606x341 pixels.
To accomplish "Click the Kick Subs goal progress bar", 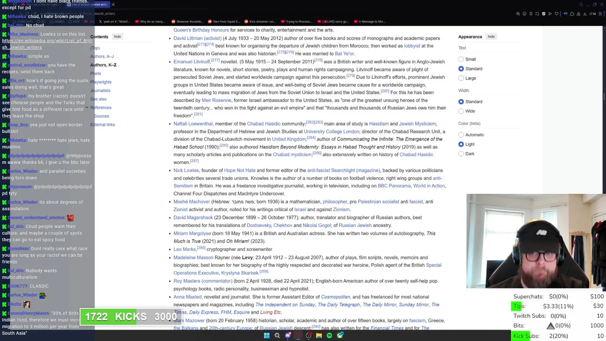I will click(x=558, y=336).
